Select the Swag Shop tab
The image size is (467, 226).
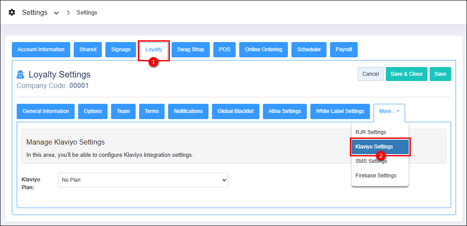pyautogui.click(x=190, y=49)
